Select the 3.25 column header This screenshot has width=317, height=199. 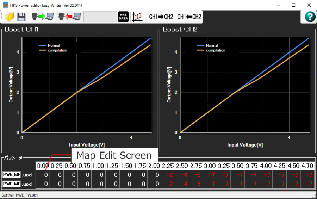point(224,166)
